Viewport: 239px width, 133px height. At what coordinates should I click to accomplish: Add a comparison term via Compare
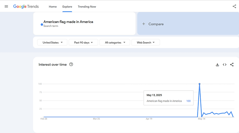tap(188, 24)
